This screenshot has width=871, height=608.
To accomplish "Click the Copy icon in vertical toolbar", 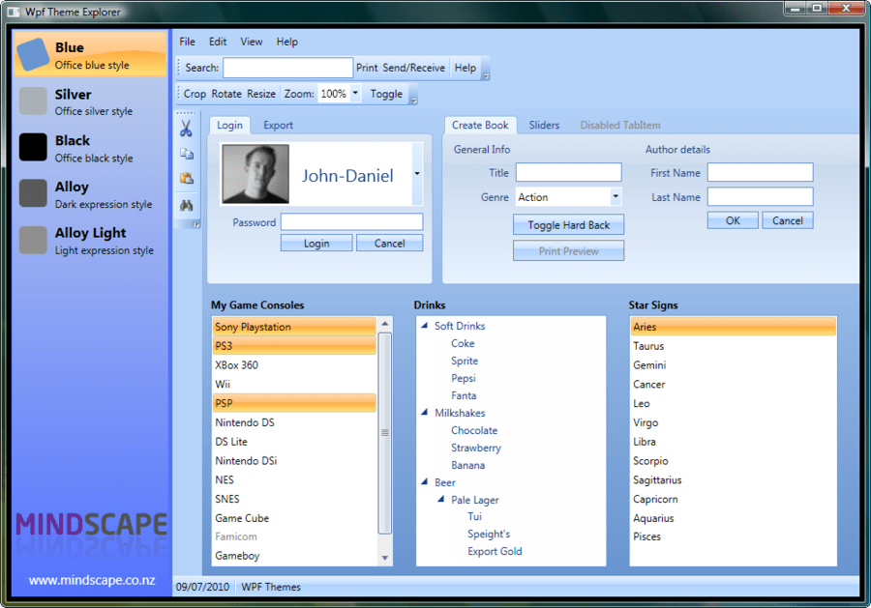I will coord(186,154).
